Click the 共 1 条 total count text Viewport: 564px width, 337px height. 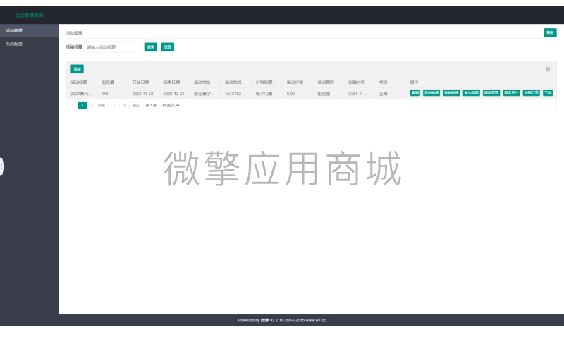click(151, 105)
